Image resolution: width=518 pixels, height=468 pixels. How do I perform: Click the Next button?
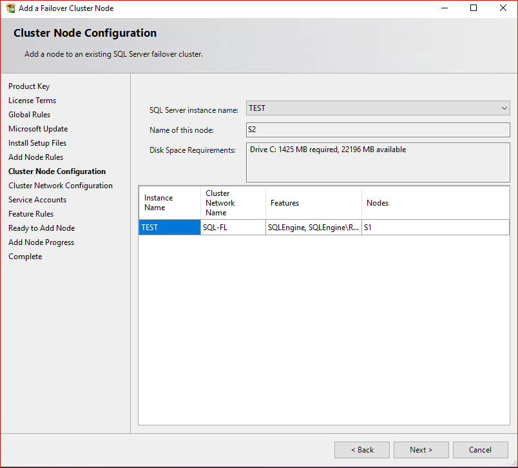(421, 450)
